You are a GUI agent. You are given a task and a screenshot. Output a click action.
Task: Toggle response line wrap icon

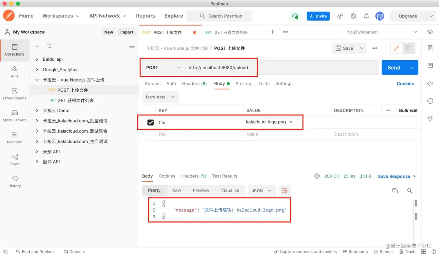point(285,190)
